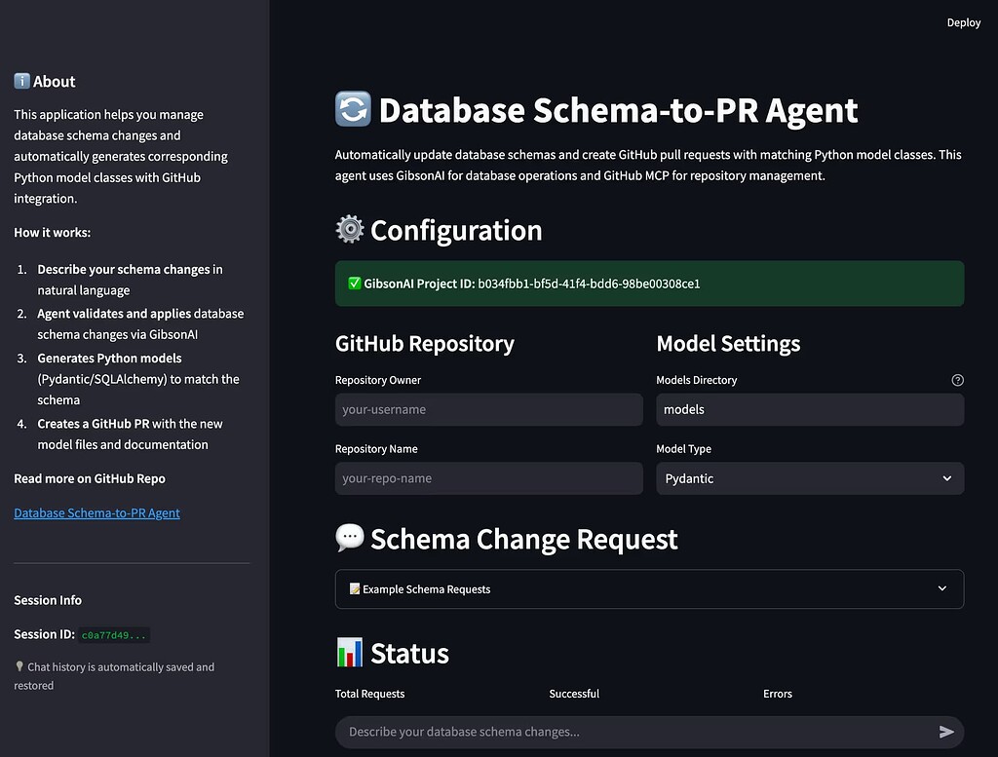The width and height of the screenshot is (998, 757).
Task: Click the book icon inside Example Schema Requests
Action: 354,588
